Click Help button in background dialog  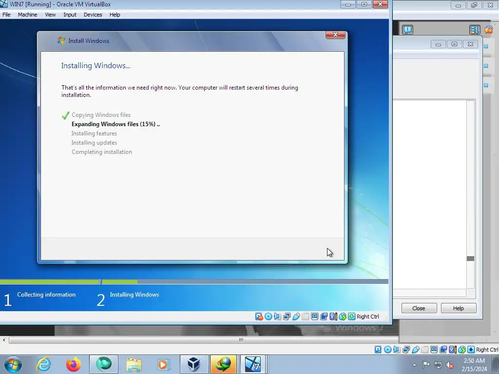click(458, 308)
